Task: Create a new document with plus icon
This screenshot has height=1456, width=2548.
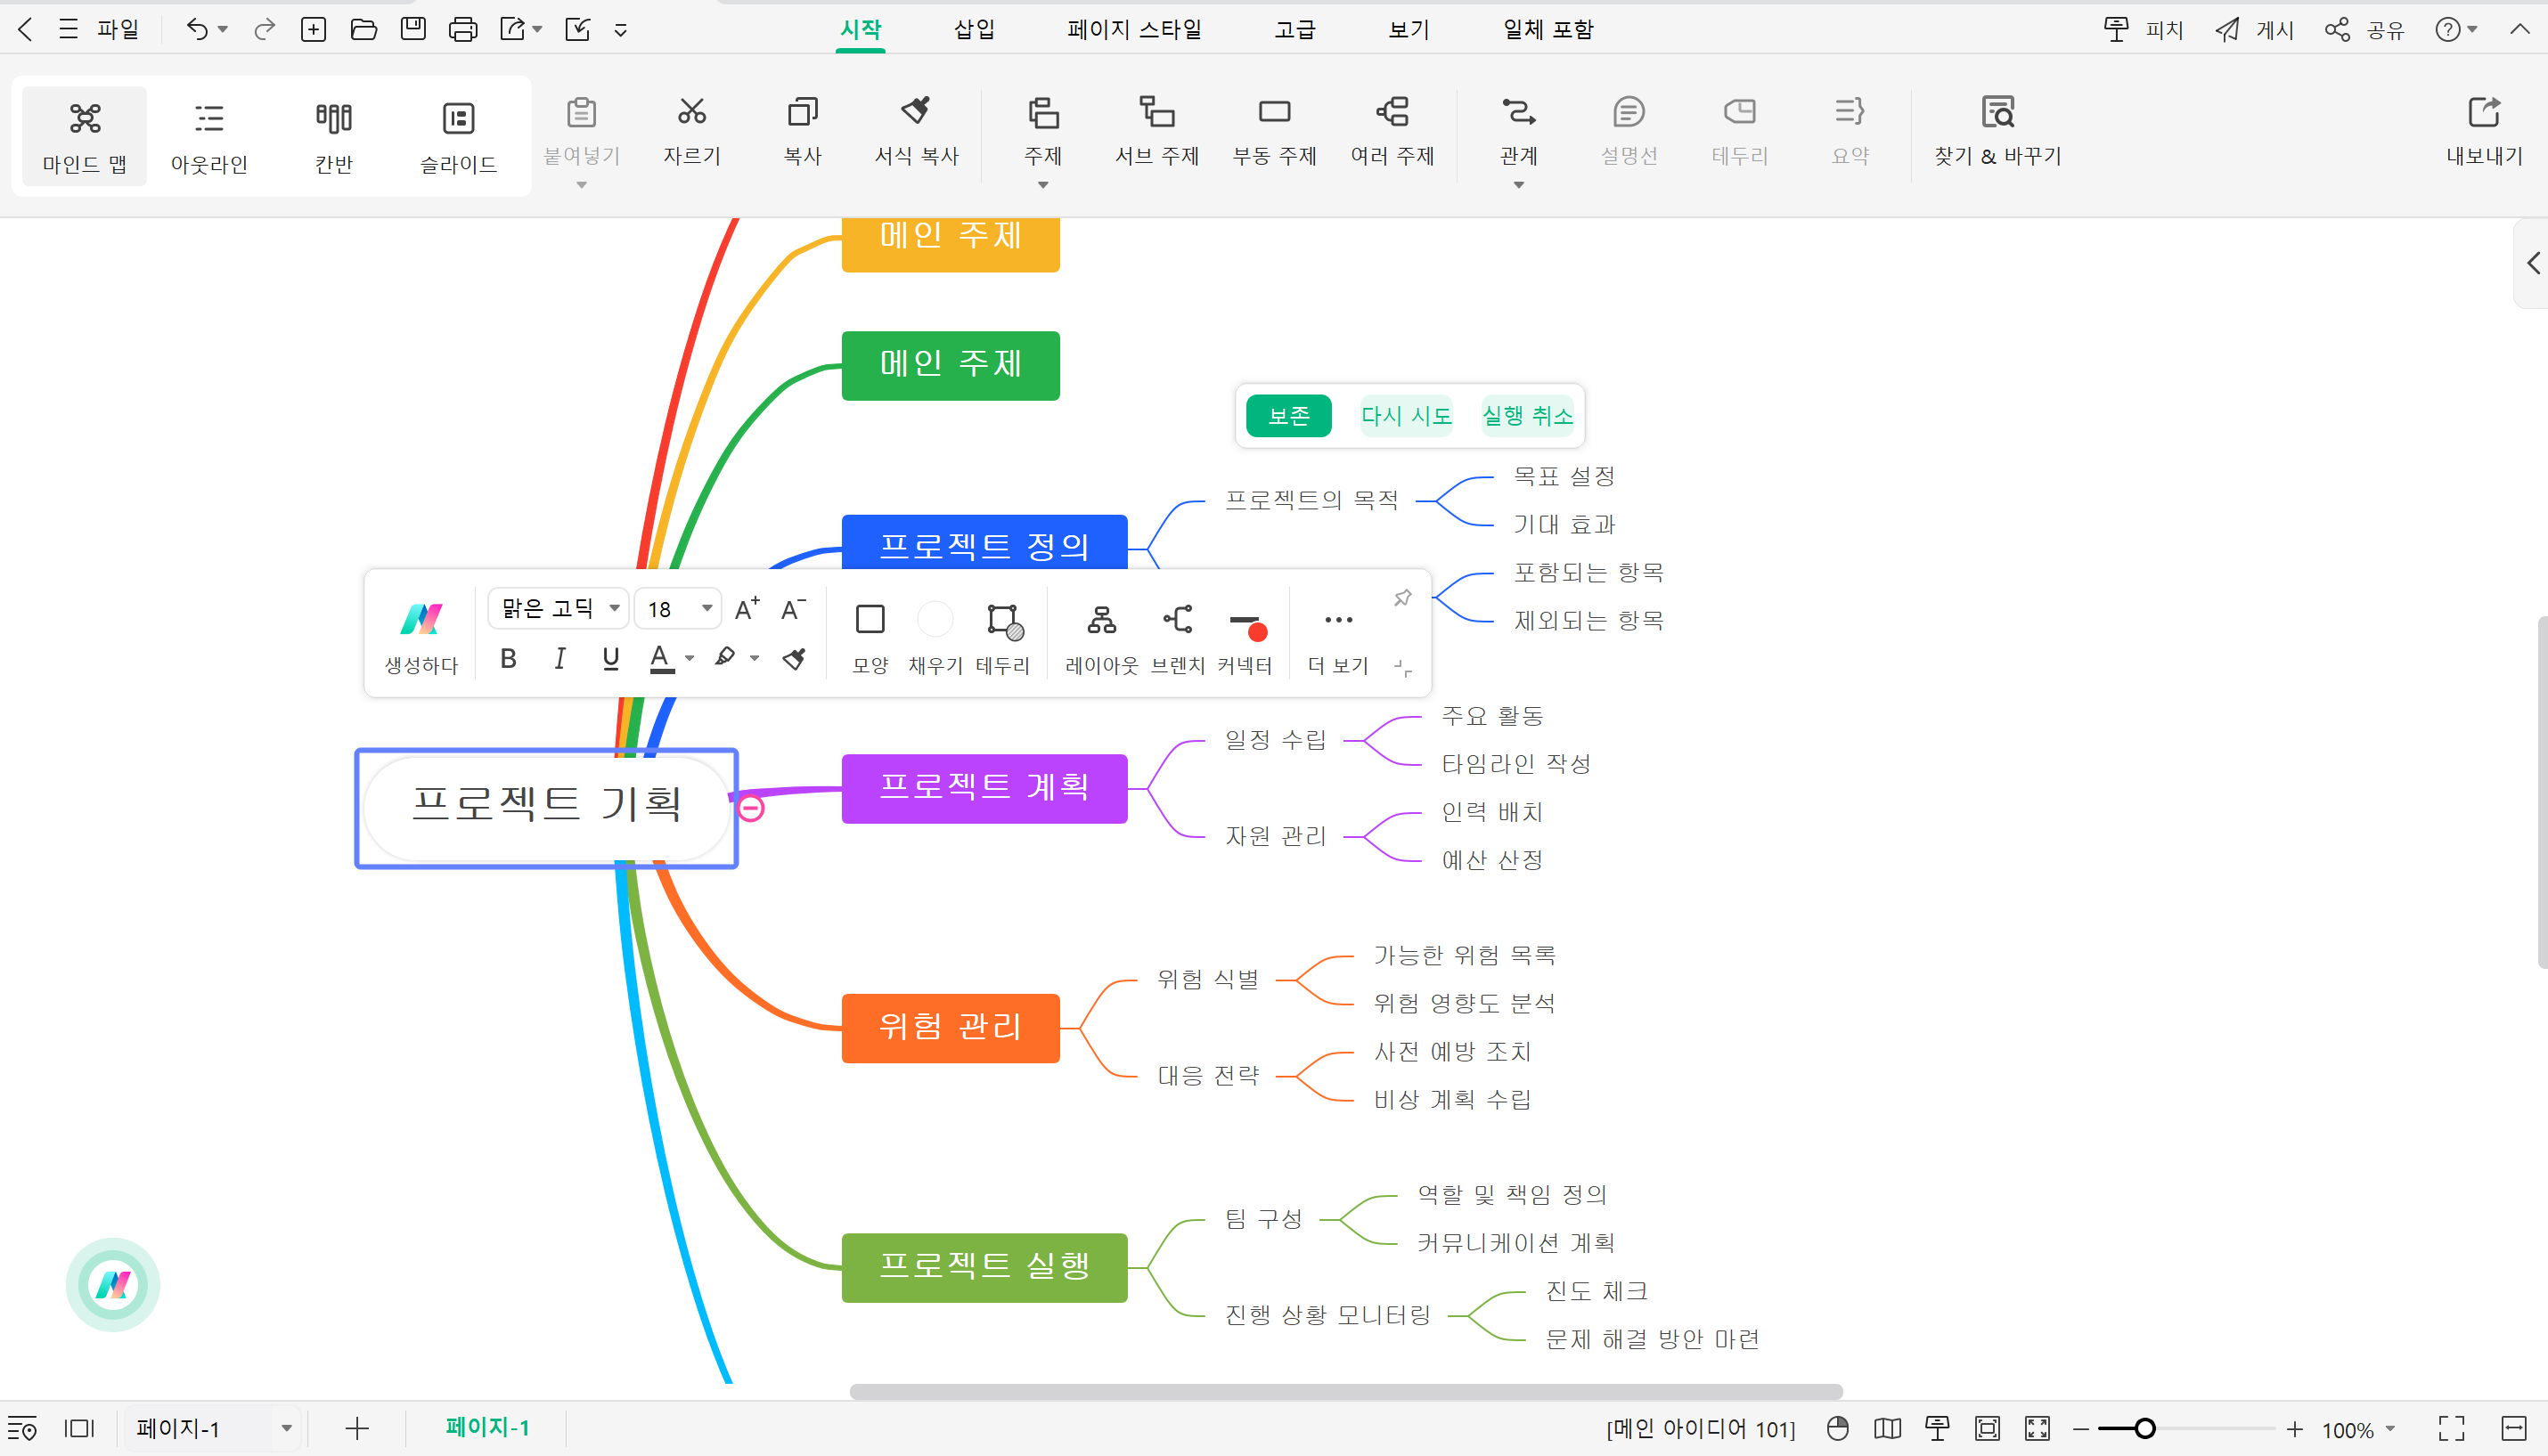Action: coord(313,29)
